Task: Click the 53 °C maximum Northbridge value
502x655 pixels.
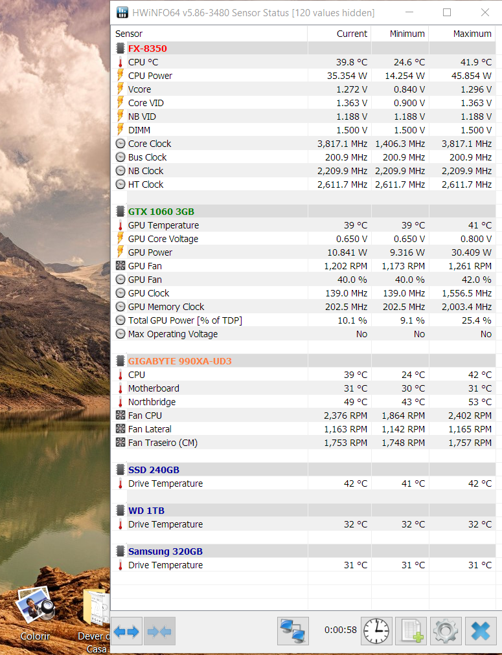Action: pos(479,402)
